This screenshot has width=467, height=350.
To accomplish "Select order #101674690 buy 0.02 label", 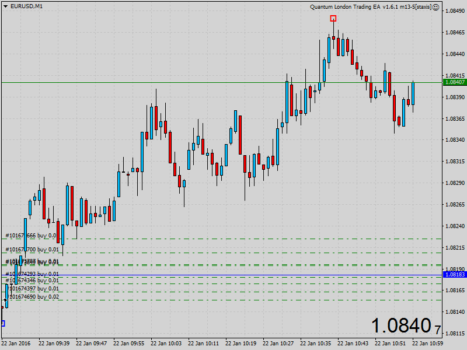I will tap(32, 297).
